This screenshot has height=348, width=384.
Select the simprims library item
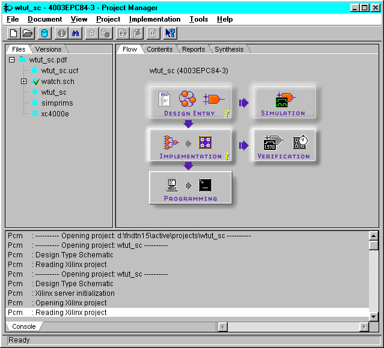point(57,103)
